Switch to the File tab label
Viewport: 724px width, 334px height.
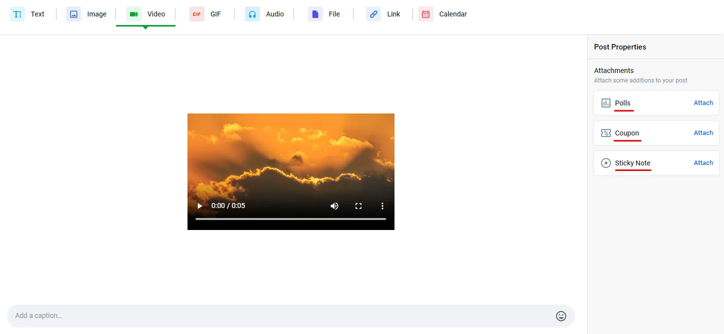[334, 14]
